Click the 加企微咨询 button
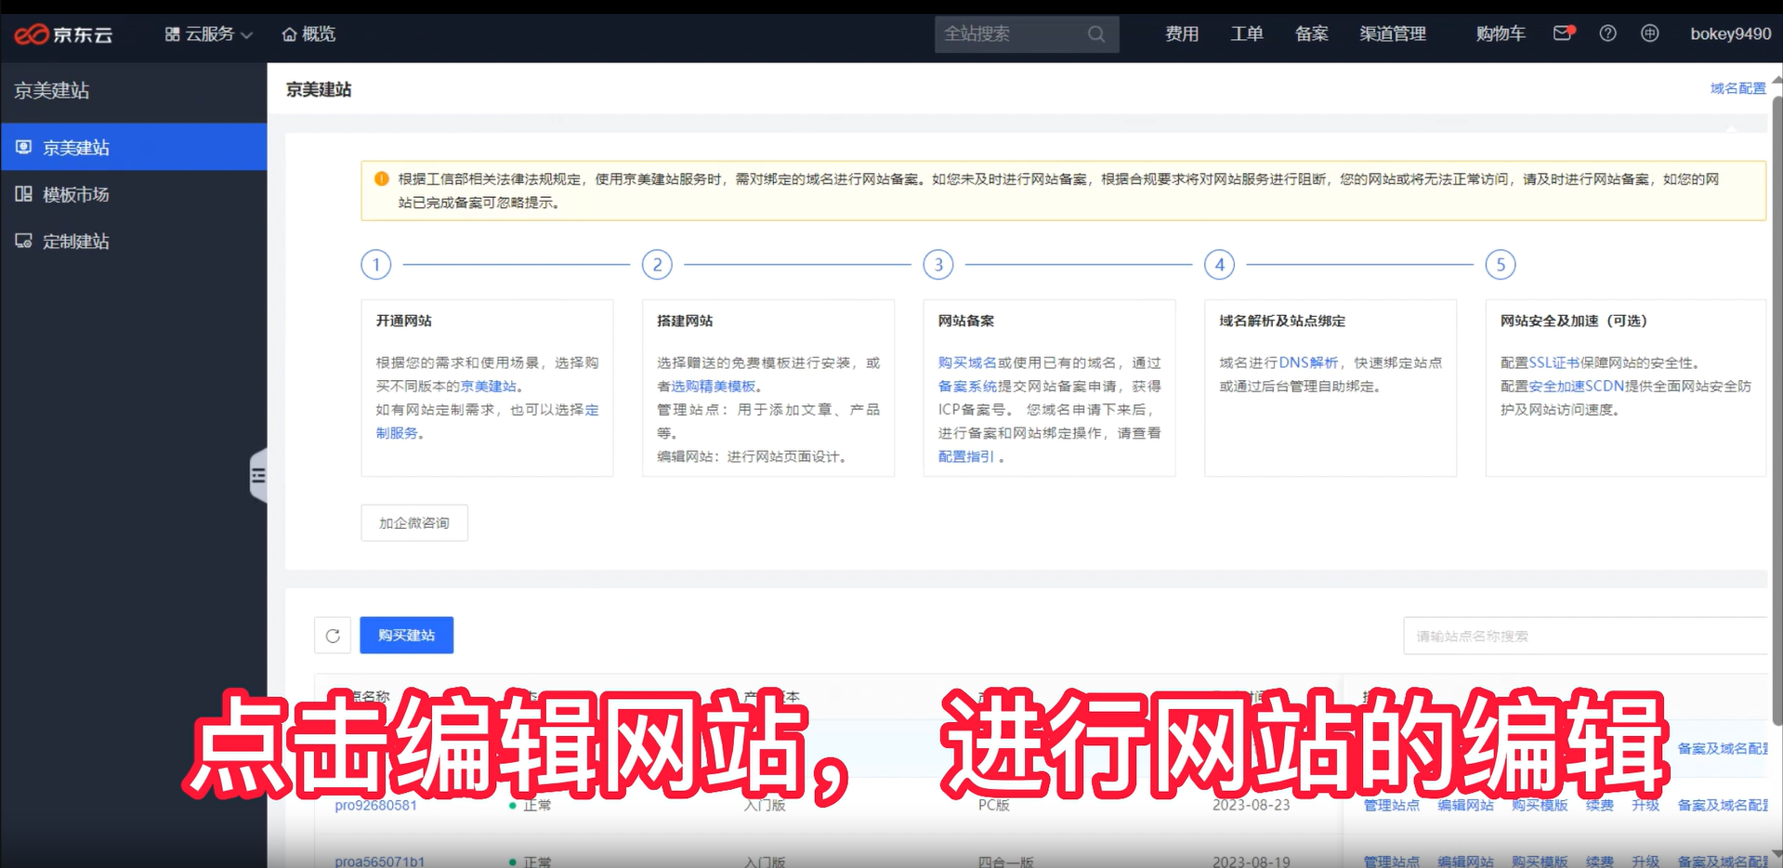Image resolution: width=1783 pixels, height=868 pixels. 414,523
